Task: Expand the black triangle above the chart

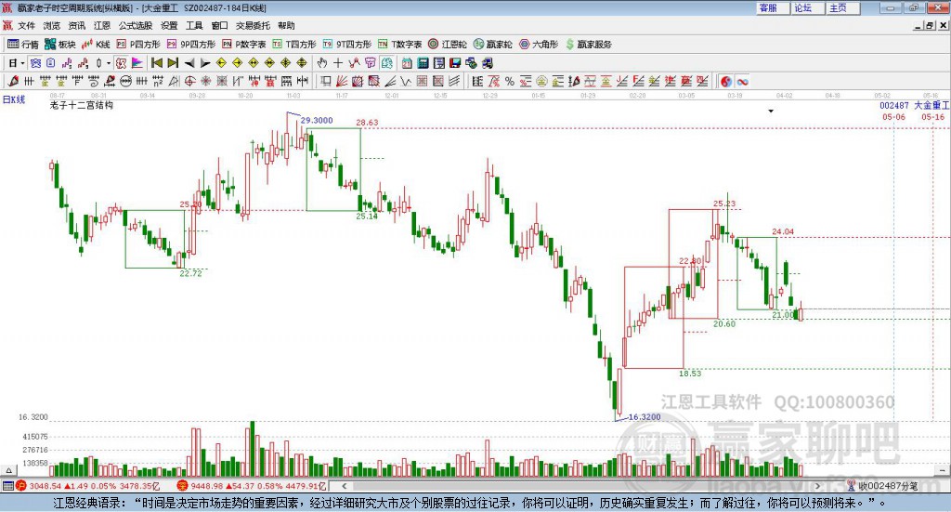Action: [x=770, y=111]
